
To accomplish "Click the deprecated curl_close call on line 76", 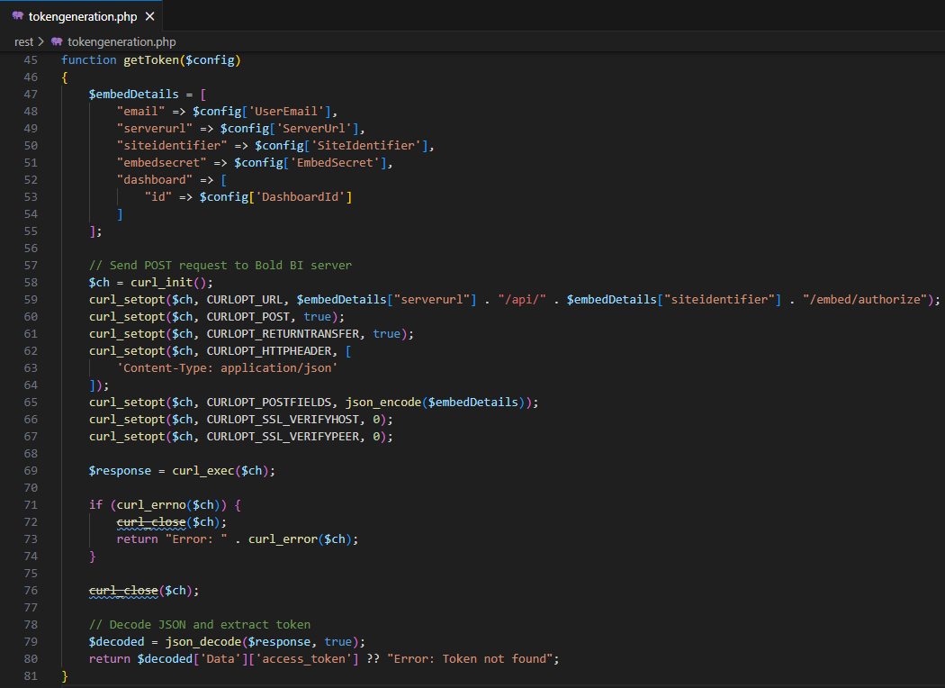I will (123, 590).
